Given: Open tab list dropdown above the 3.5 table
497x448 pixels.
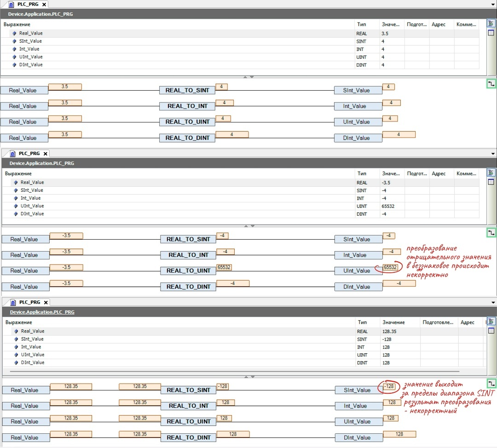Looking at the screenshot, I should (x=493, y=5).
